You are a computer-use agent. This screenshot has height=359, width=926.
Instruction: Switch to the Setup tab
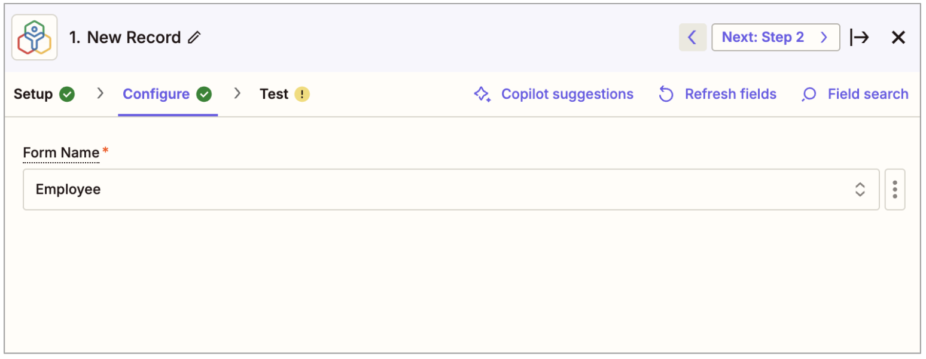click(x=33, y=95)
